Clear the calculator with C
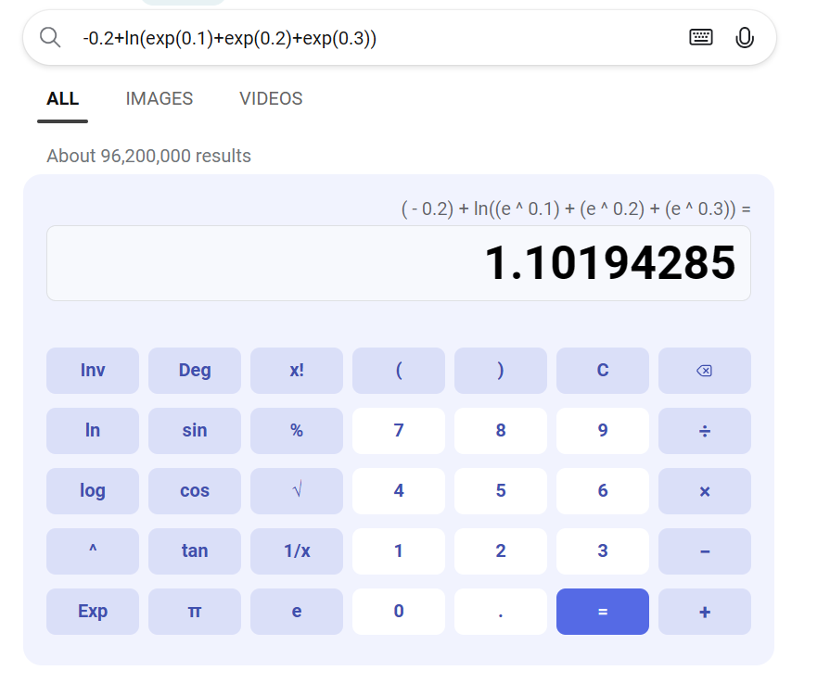The height and width of the screenshot is (683, 830). [x=603, y=371]
